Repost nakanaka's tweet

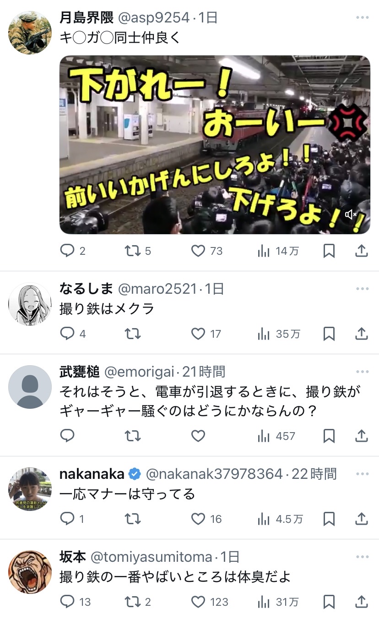point(132,519)
